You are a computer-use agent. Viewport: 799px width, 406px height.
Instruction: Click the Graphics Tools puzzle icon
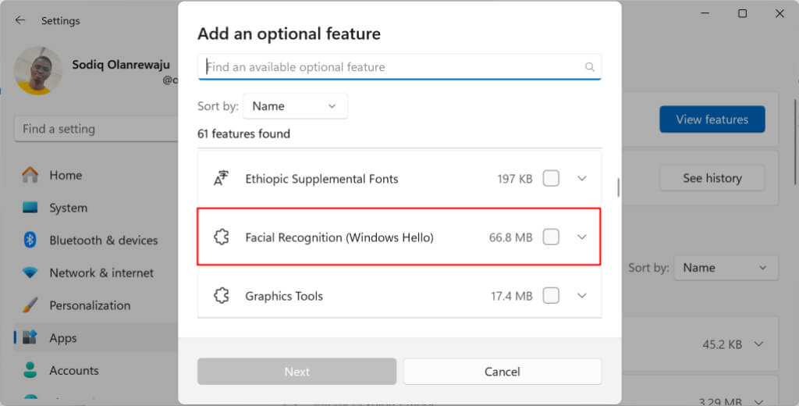[221, 296]
